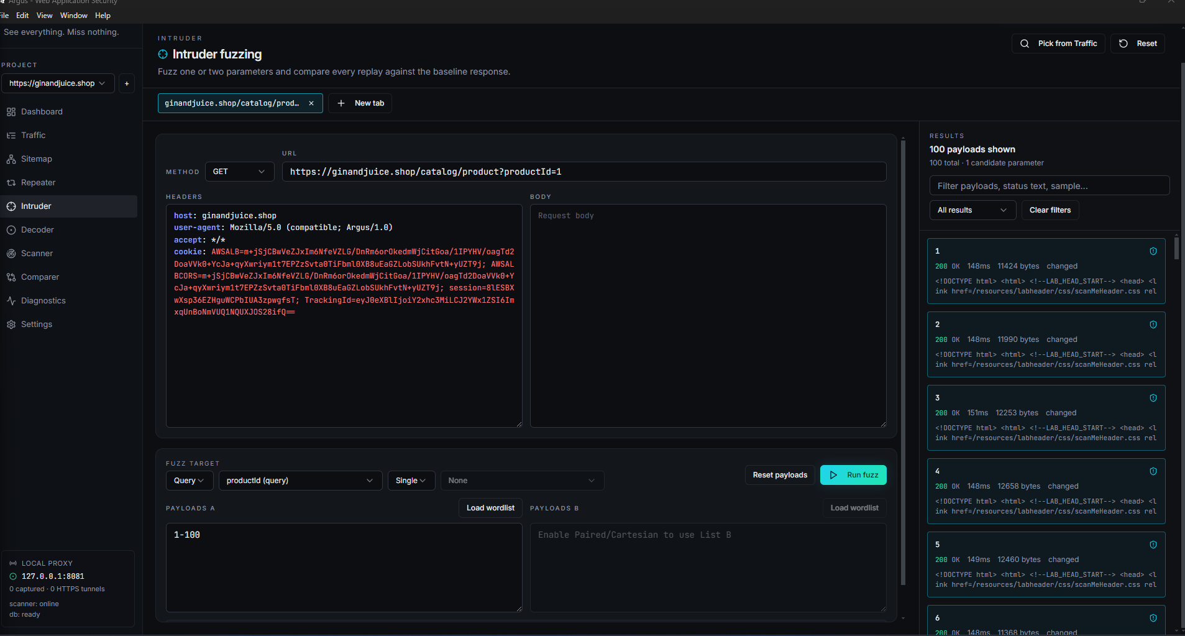Click Load wordlist for Payloads A
1185x636 pixels.
(490, 508)
